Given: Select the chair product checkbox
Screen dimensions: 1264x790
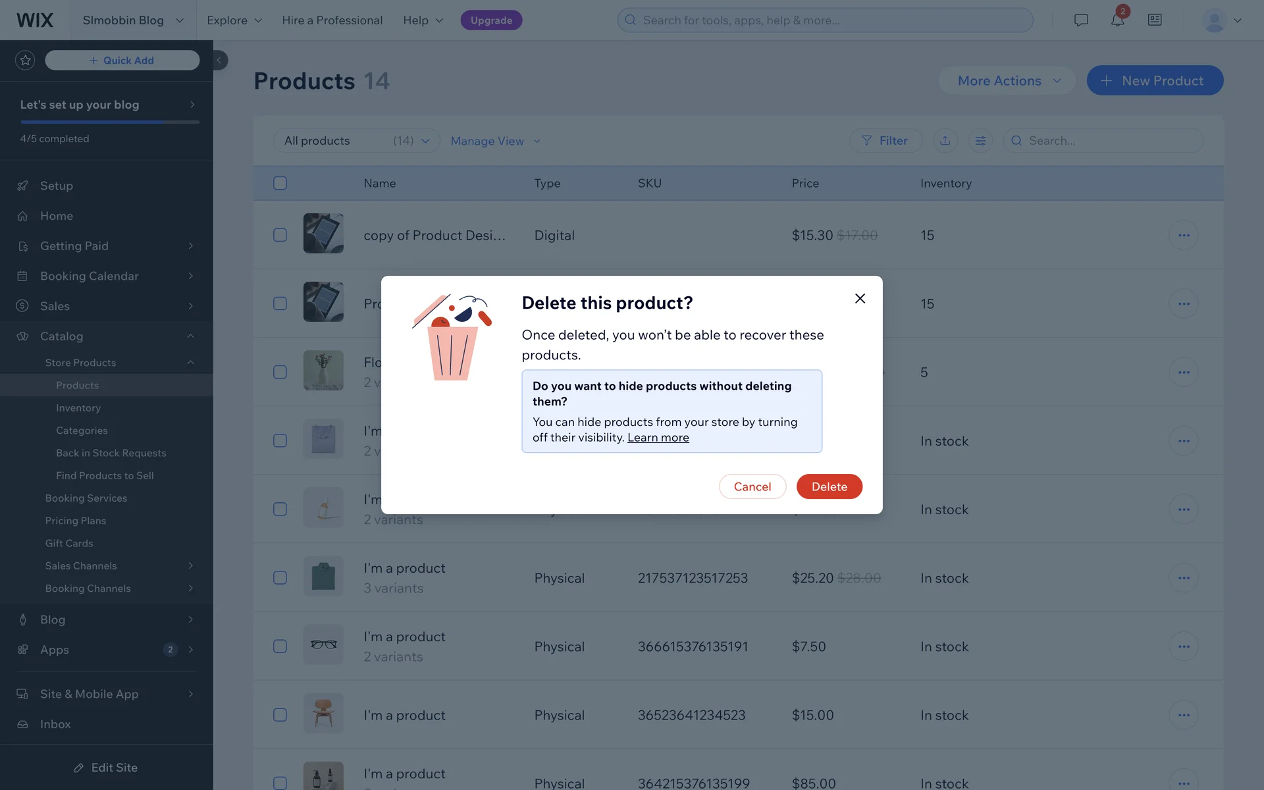Looking at the screenshot, I should coord(280,715).
